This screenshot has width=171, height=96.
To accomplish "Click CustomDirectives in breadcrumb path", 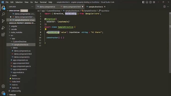I will click(x=53, y=11).
